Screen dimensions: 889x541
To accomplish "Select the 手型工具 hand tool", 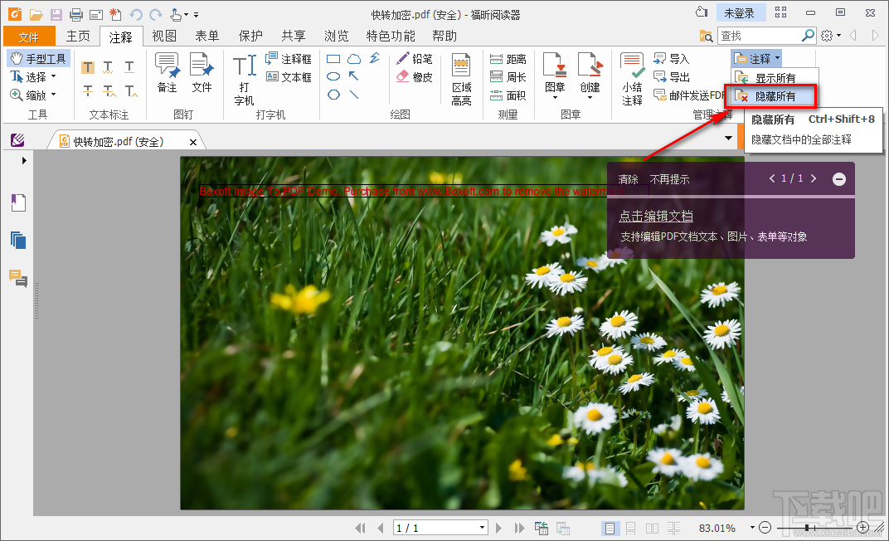I will click(x=37, y=59).
